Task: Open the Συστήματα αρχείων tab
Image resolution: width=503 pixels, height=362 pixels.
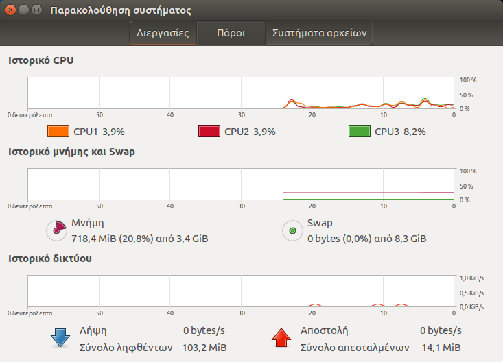Action: [x=319, y=33]
